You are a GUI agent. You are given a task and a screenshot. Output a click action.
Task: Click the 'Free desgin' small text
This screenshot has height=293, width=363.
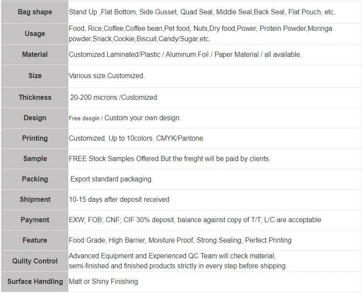(85, 118)
